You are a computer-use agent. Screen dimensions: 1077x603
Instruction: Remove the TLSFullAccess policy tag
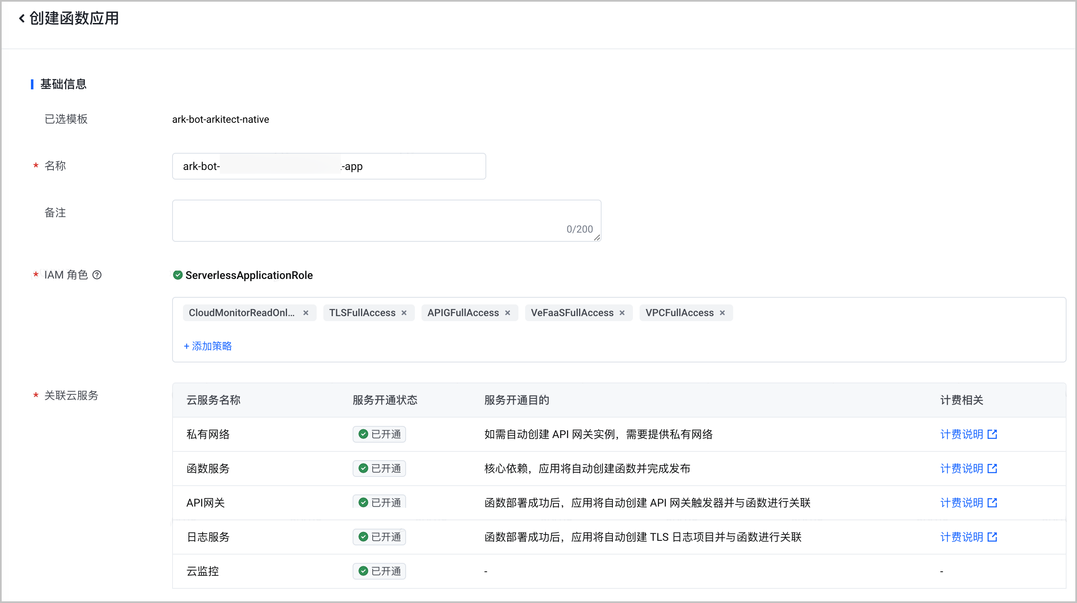(404, 313)
